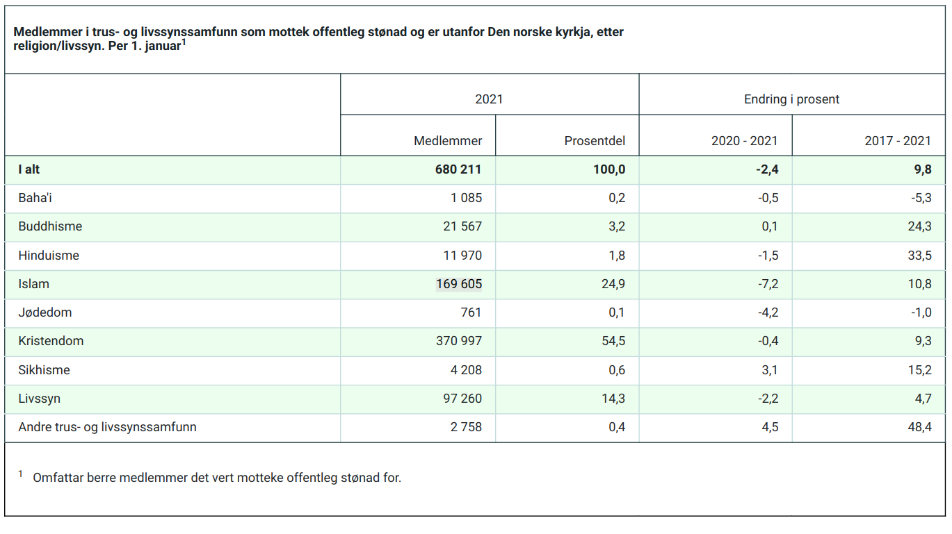Click the Kristendom members value 370 997
Image resolution: width=952 pixels, height=534 pixels.
point(458,341)
